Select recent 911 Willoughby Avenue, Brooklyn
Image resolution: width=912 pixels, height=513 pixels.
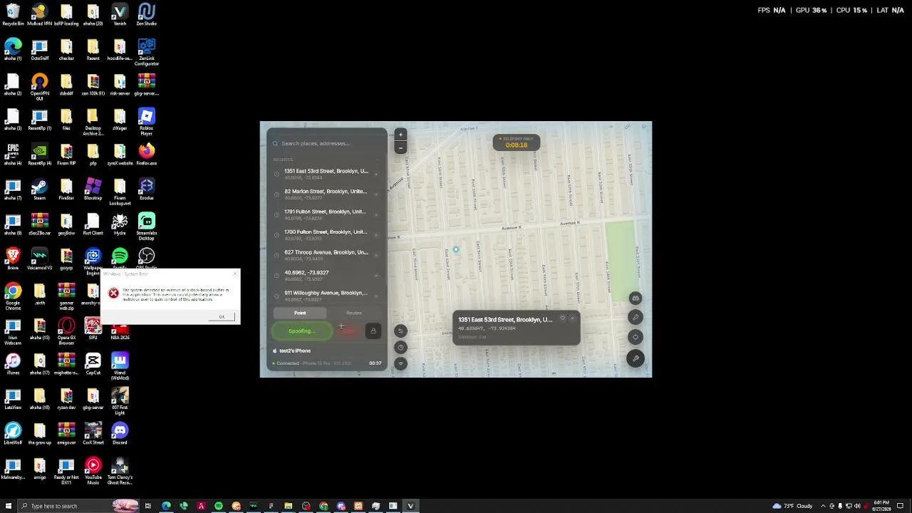click(x=327, y=295)
